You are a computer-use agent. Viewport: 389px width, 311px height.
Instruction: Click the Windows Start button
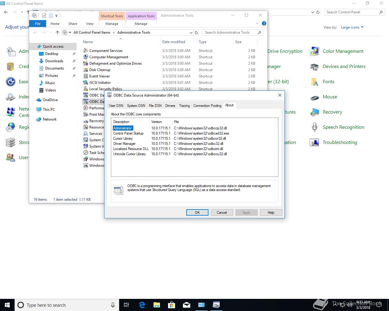[x=7, y=305]
